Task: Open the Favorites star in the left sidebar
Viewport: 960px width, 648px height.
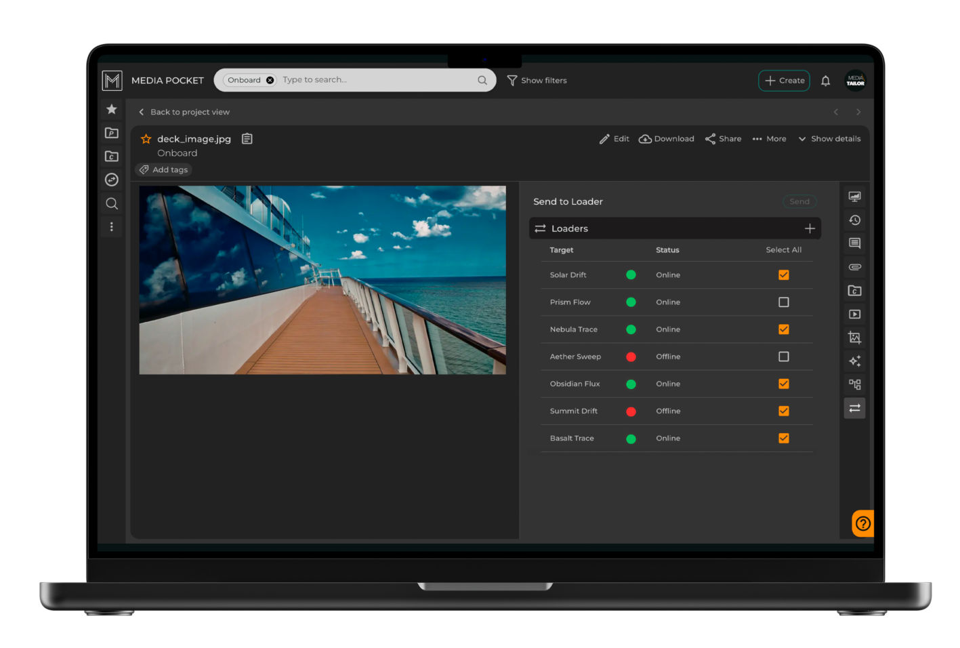Action: pos(111,109)
